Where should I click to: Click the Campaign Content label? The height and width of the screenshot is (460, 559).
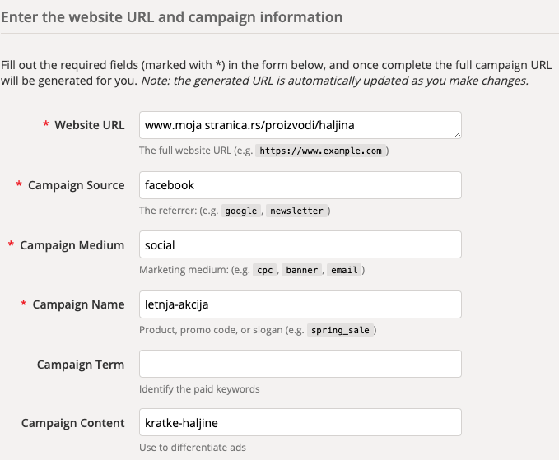(72, 423)
